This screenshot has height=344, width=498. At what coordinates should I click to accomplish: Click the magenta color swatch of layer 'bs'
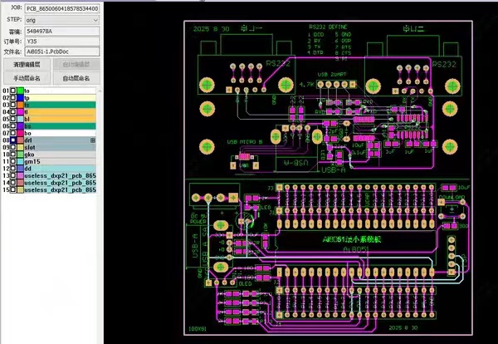point(20,125)
